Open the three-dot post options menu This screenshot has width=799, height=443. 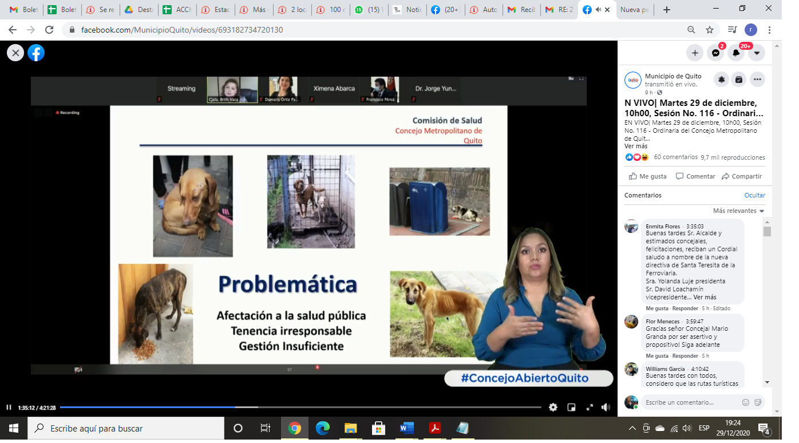[757, 80]
